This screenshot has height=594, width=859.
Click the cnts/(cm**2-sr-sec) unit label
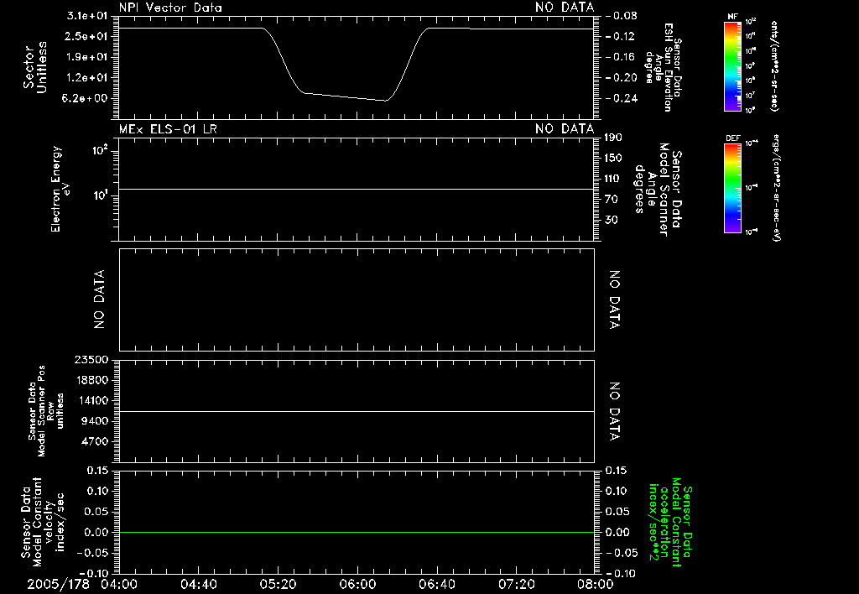(x=774, y=65)
